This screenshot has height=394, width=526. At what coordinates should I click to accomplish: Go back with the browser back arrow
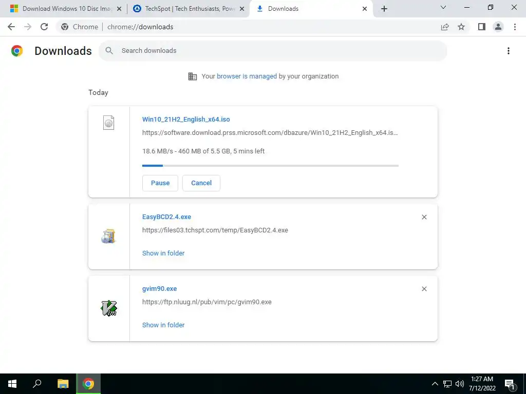coord(11,27)
